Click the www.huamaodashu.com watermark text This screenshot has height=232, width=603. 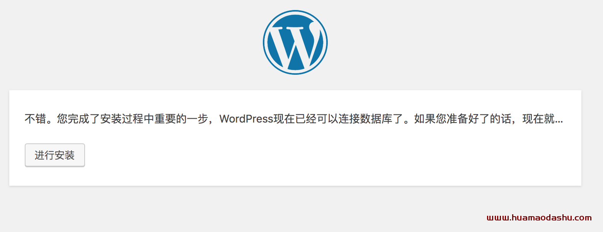coord(539,218)
